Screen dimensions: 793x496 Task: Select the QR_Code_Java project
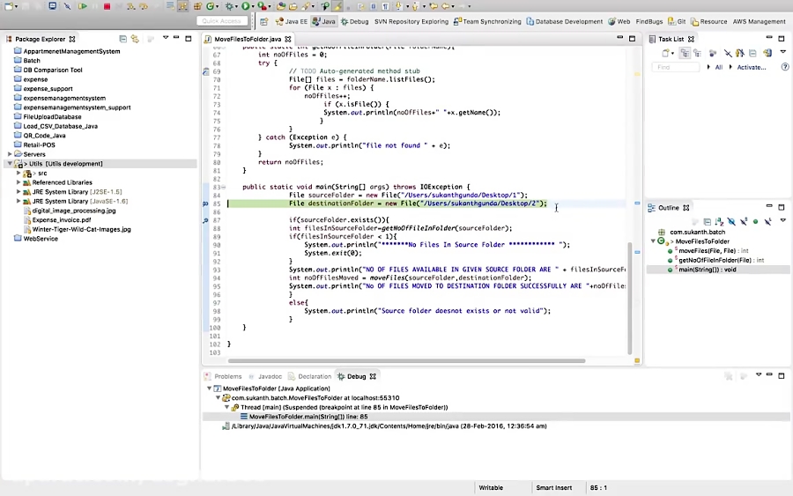44,136
